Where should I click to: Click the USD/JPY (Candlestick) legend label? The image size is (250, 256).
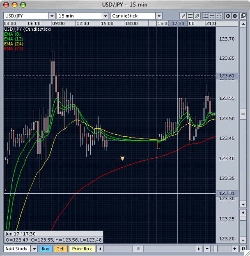pos(28,29)
